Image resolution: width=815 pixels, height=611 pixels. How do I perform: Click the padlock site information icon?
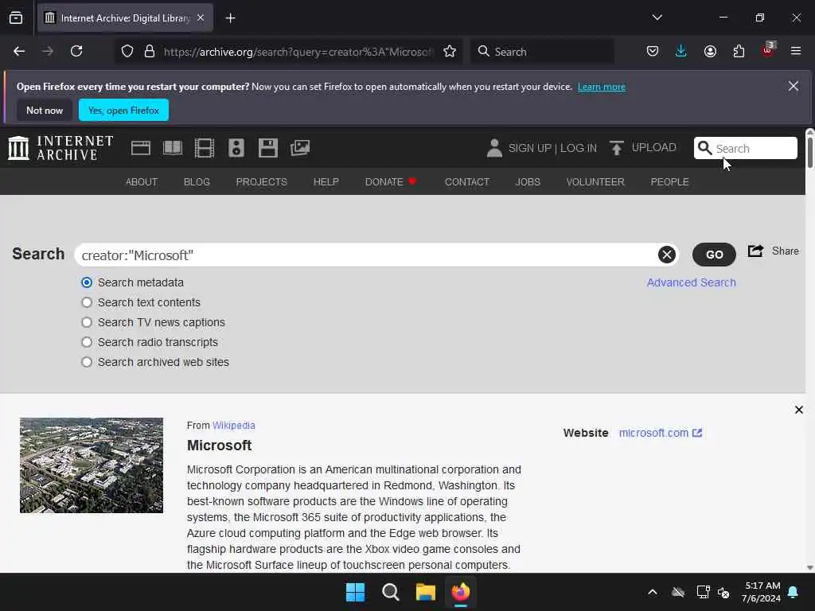click(x=150, y=52)
